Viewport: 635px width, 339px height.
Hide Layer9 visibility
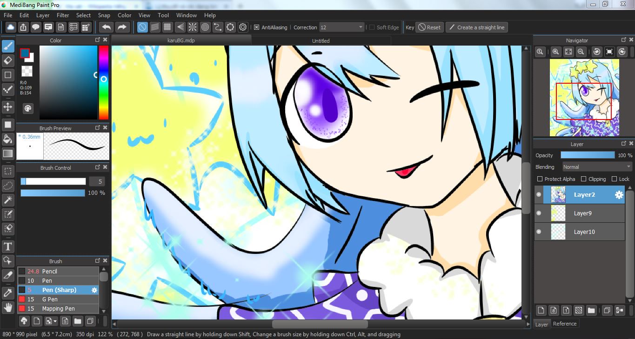(x=539, y=213)
